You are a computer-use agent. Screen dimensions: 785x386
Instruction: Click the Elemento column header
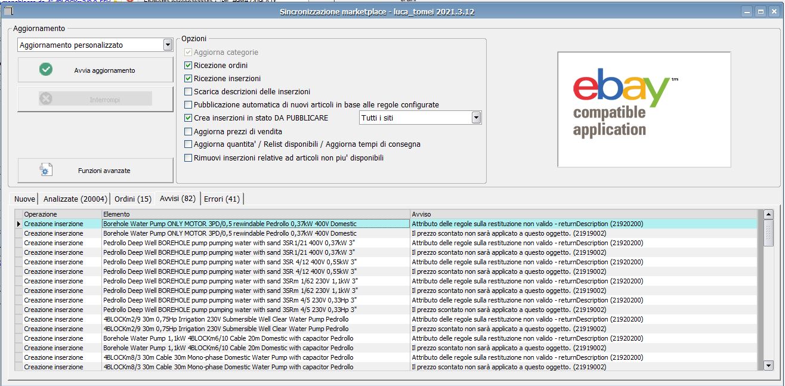[x=256, y=214]
